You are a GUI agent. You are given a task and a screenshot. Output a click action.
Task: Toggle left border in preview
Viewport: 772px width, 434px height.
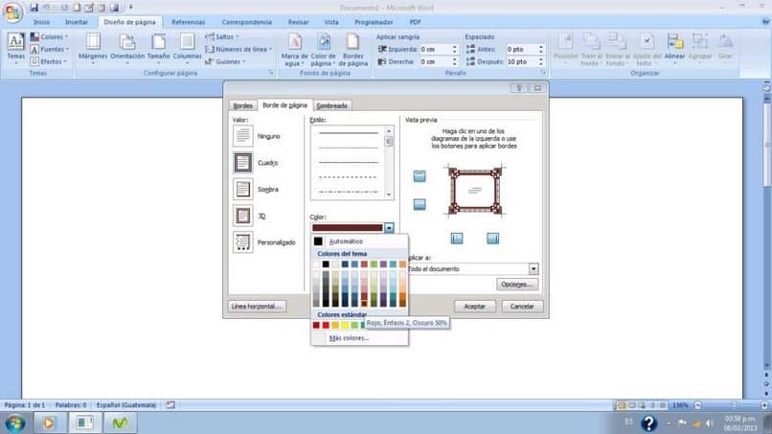(x=457, y=239)
